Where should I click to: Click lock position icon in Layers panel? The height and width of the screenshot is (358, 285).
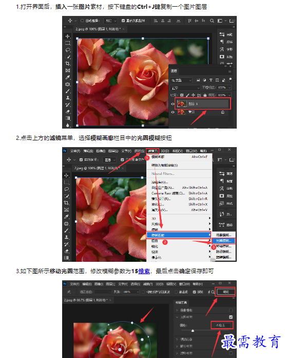tap(193, 95)
